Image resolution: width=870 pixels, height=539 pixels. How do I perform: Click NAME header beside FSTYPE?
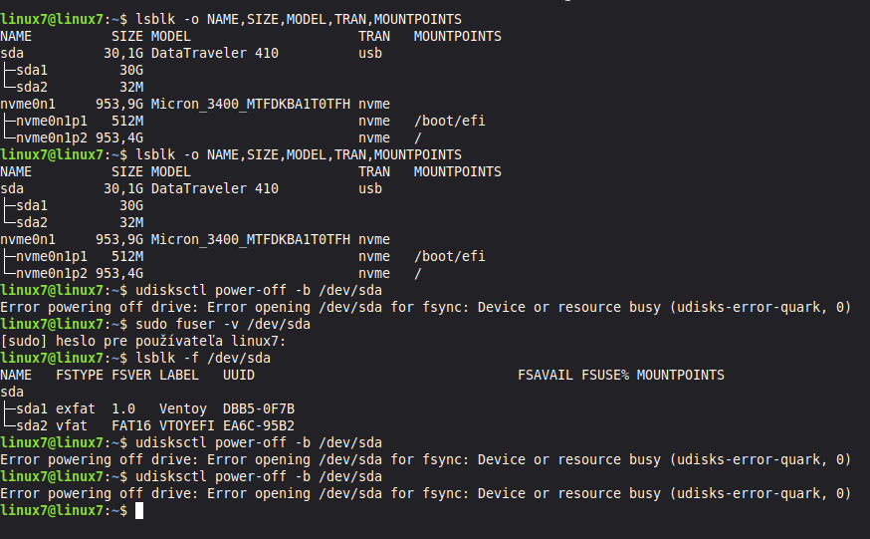16,376
